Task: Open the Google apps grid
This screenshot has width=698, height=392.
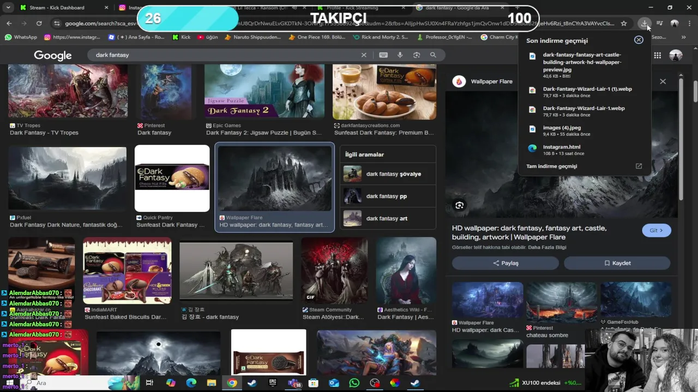Action: pos(658,56)
